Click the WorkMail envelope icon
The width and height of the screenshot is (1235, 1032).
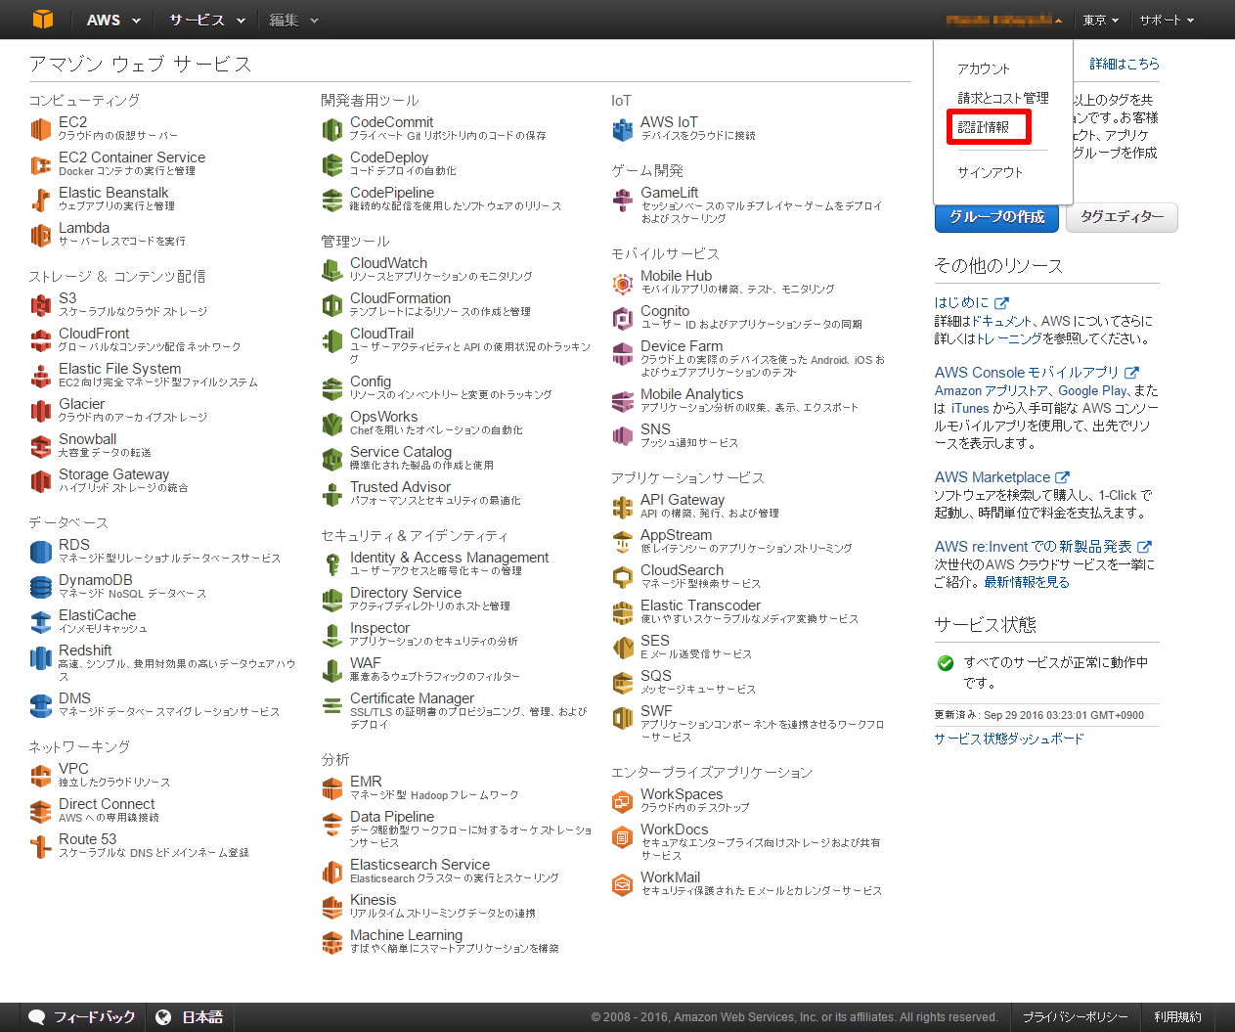click(x=622, y=884)
